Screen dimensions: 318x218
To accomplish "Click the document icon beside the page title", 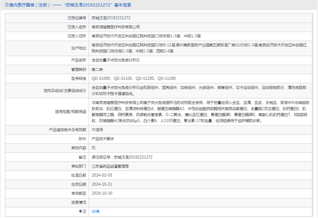I will pyautogui.click(x=7, y=5).
